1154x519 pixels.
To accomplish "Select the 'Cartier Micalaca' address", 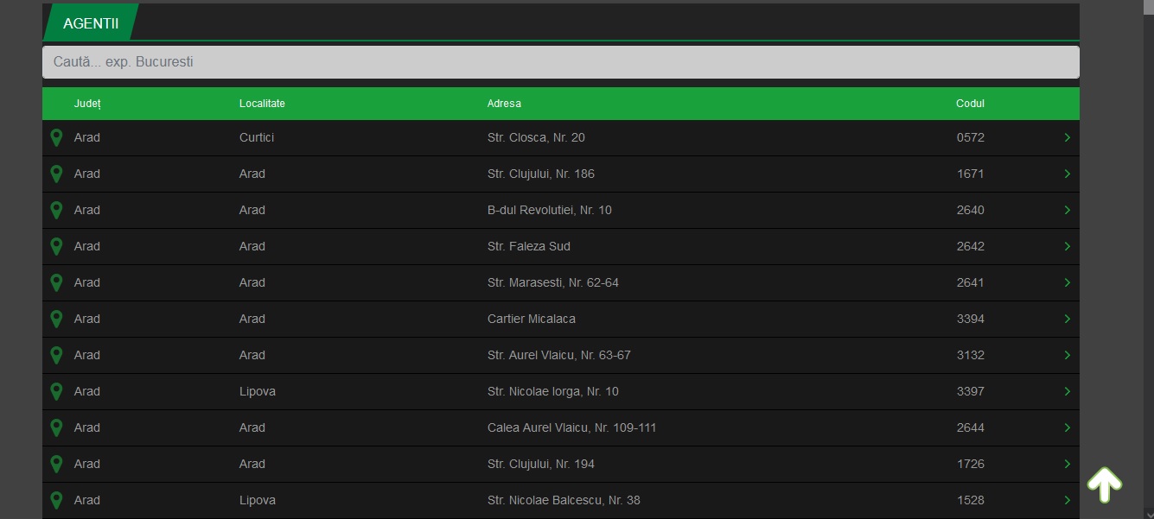I will 532,319.
